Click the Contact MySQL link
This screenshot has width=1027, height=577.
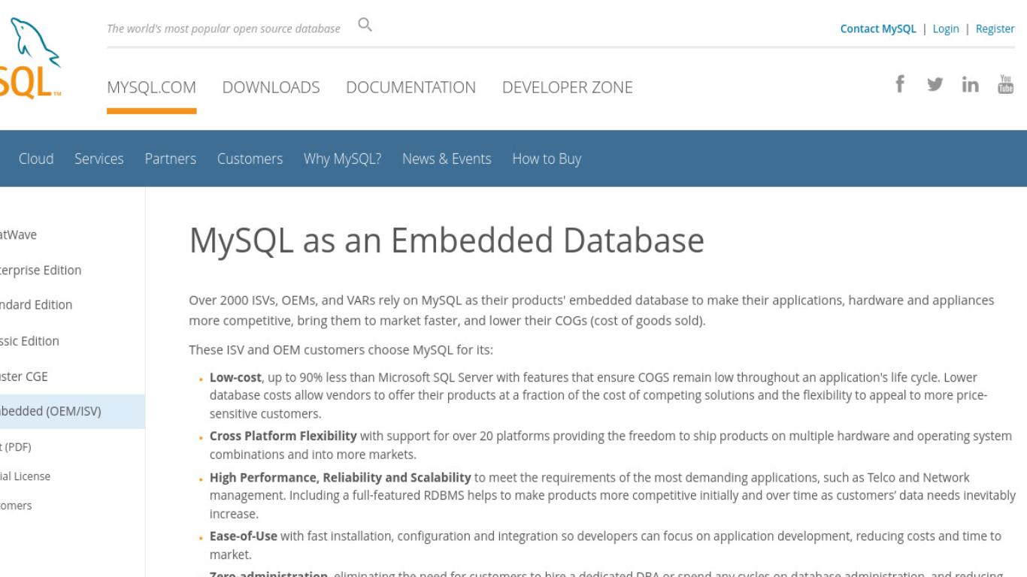878,29
